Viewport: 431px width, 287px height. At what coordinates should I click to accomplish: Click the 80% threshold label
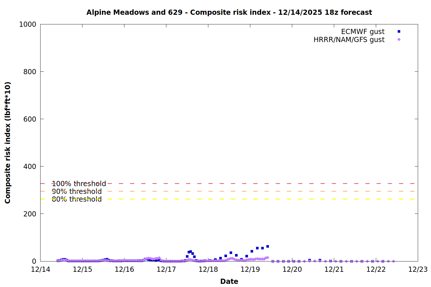(77, 199)
